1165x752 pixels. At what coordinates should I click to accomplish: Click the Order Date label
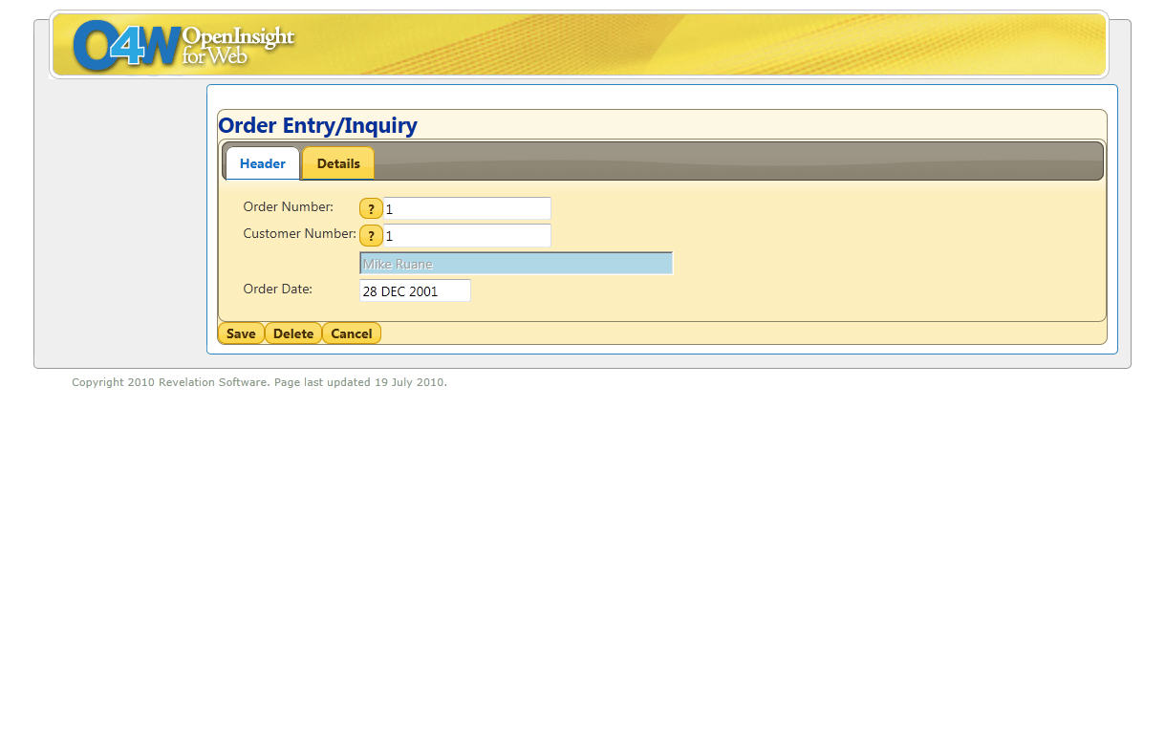click(x=278, y=289)
